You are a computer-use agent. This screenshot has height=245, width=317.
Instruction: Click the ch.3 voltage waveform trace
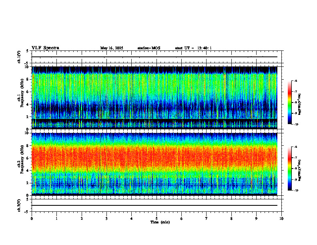[154, 205]
